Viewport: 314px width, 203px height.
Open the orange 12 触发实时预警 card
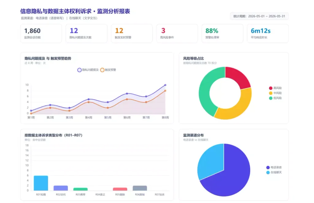tap(132, 34)
